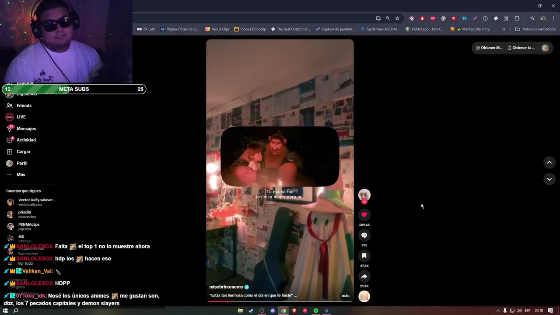
Task: Open the 7TV extension icon
Action: click(464, 18)
